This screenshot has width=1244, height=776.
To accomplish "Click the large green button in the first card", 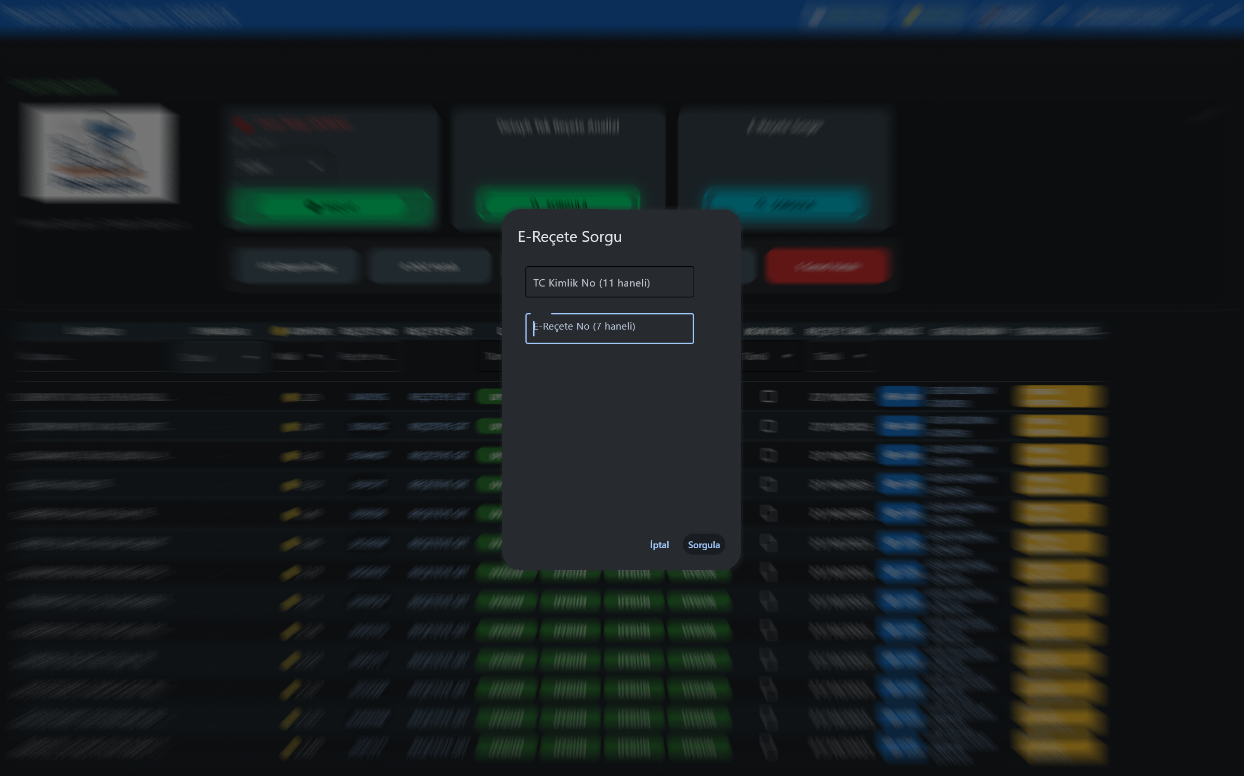I will [x=330, y=207].
